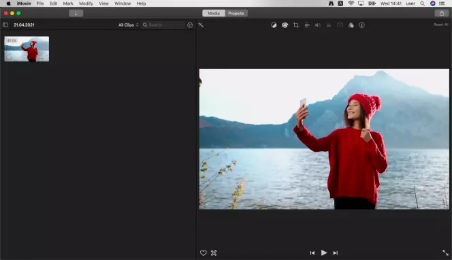Open the Color Balance adjustment
Viewport: 452px width, 260px height.
(274, 25)
